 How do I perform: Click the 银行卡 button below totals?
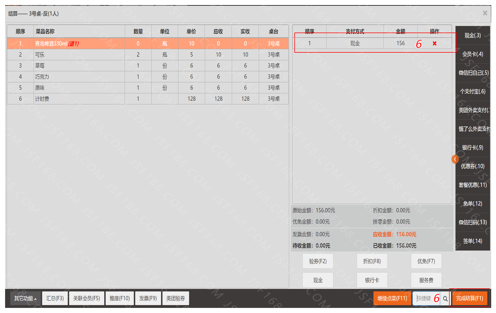click(372, 280)
